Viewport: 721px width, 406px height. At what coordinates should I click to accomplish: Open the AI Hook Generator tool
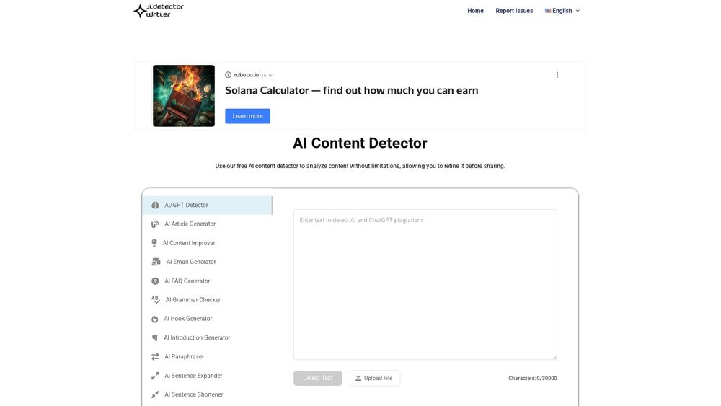pos(187,319)
